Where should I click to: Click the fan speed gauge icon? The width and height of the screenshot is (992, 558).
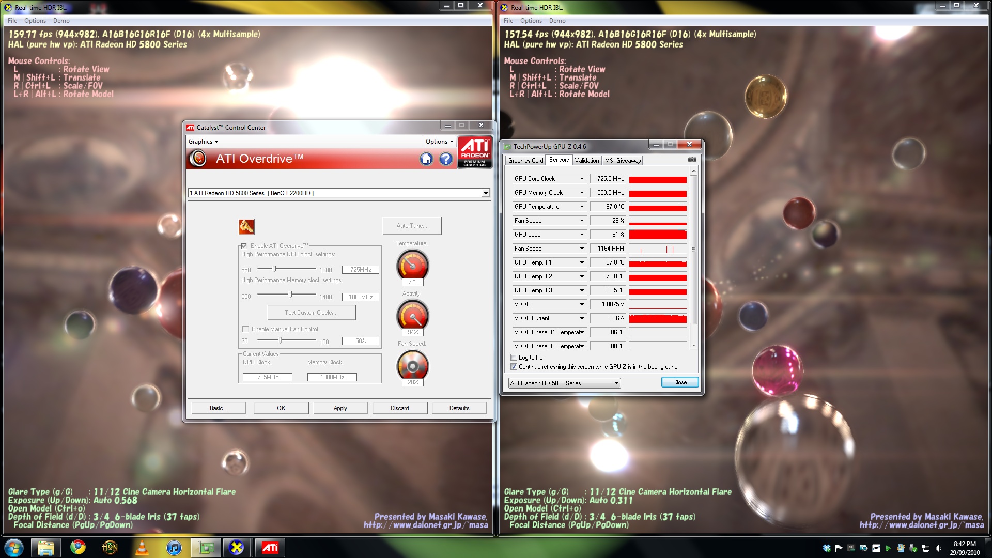pyautogui.click(x=412, y=365)
